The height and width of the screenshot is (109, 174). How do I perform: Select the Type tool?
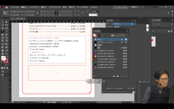[x=3, y=32]
